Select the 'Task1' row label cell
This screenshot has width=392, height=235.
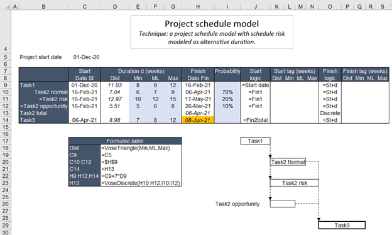(x=44, y=85)
